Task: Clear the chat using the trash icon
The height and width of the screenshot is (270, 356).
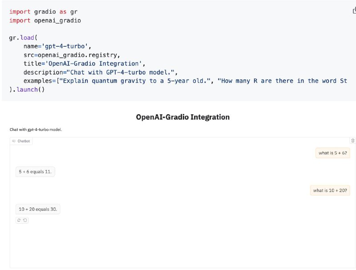Action: coord(352,141)
